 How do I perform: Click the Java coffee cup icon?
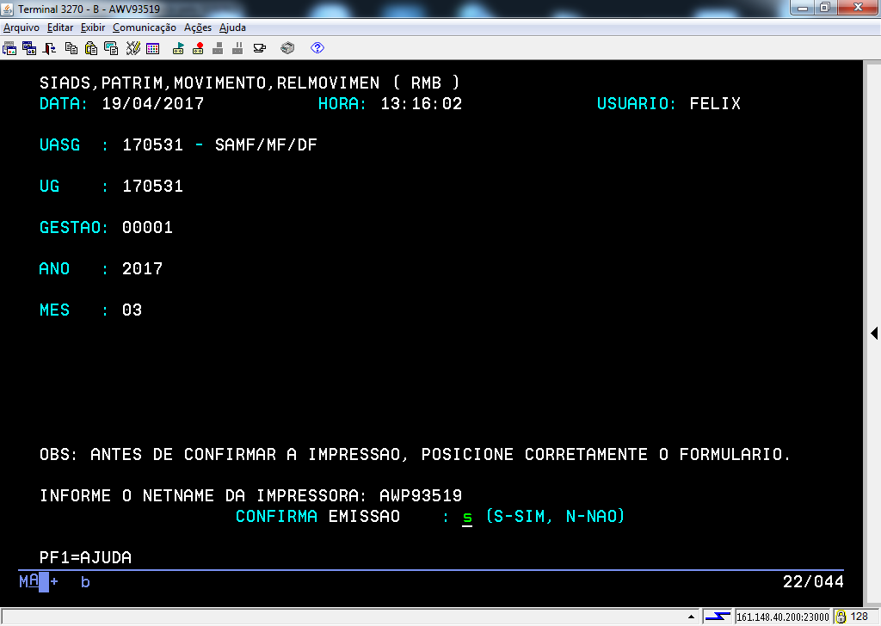[260, 48]
